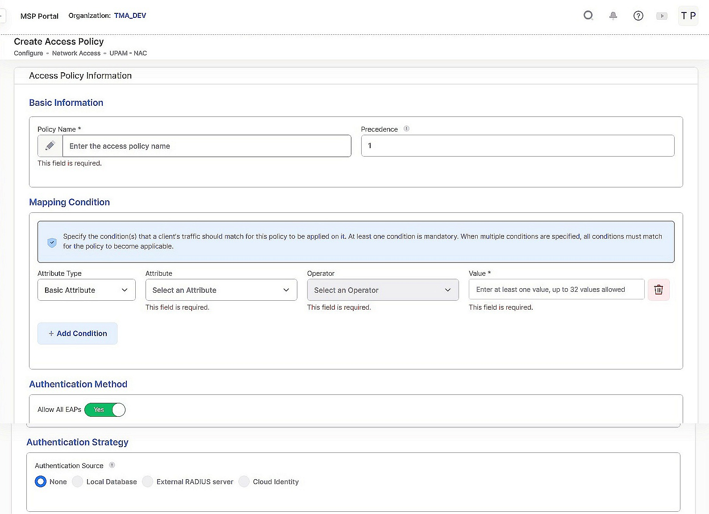
Task: Click the Authentication Source info icon
Action: tap(112, 465)
